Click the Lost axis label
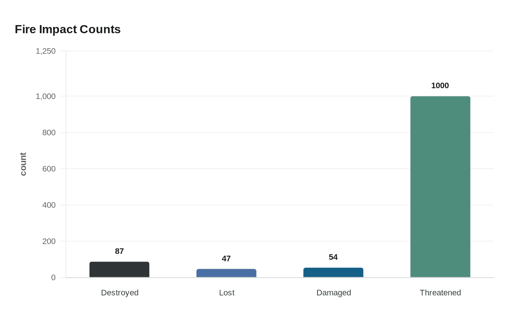This screenshot has height=324, width=516. point(226,293)
